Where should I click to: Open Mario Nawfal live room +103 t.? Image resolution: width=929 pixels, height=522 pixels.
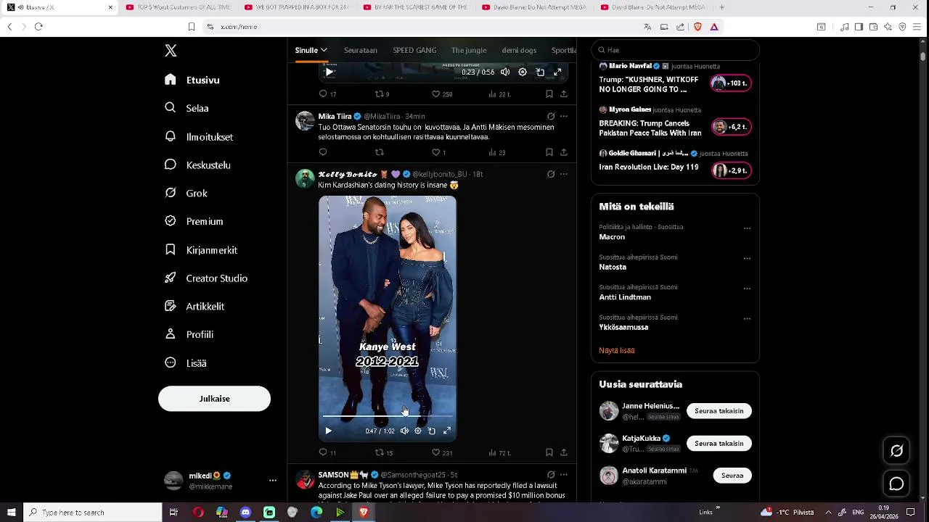731,83
